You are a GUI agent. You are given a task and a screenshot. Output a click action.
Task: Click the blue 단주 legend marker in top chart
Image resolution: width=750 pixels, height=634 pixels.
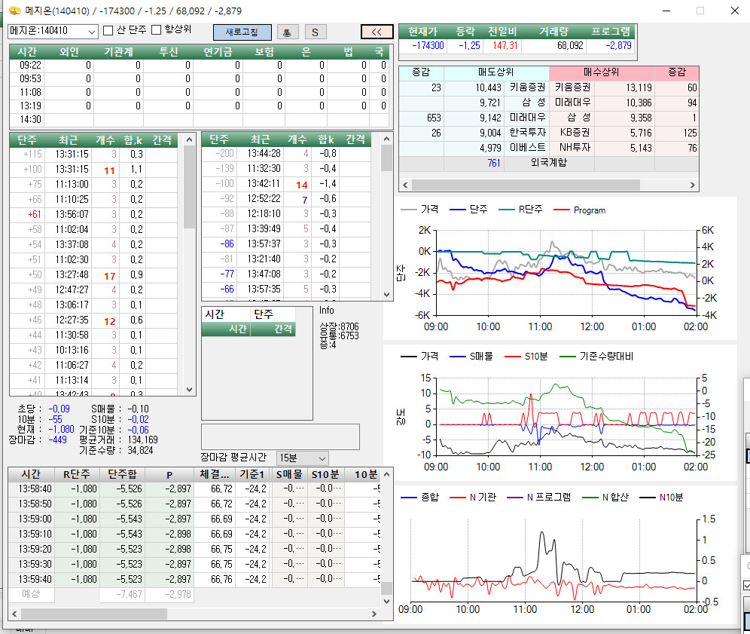(458, 210)
